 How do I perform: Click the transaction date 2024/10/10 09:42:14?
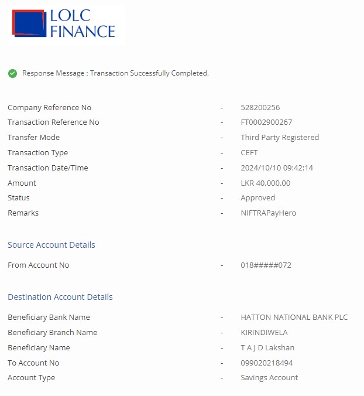click(277, 168)
